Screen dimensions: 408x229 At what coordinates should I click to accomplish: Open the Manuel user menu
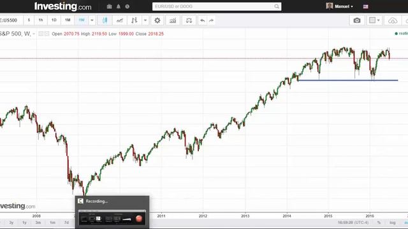[x=344, y=6]
